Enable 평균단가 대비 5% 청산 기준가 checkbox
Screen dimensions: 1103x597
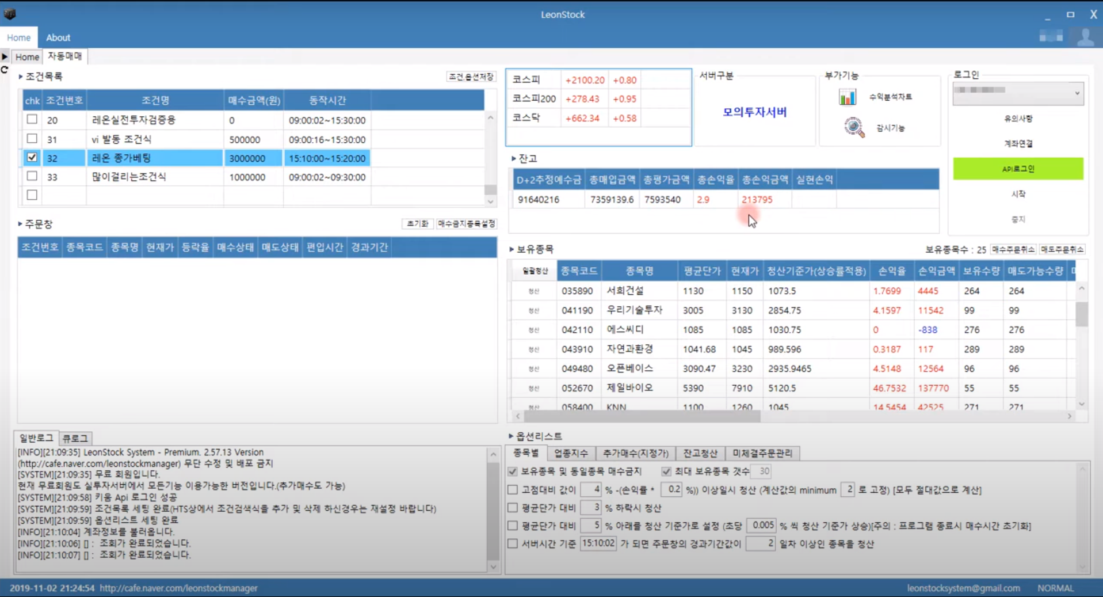[x=513, y=526]
